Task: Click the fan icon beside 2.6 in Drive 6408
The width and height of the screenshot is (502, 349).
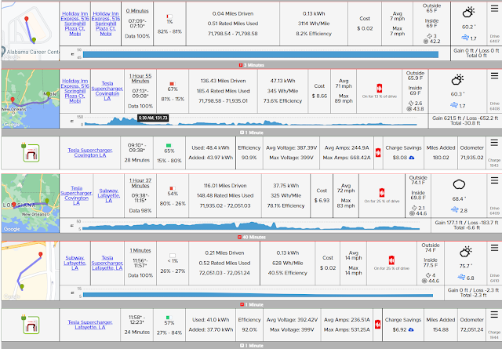Action: [x=411, y=103]
